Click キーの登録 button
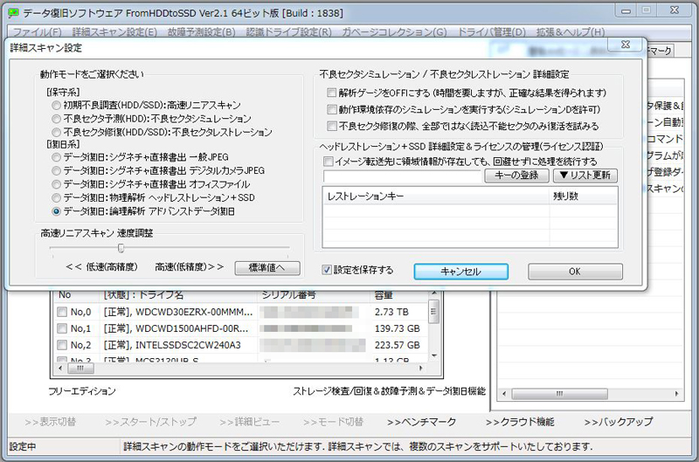This screenshot has width=699, height=462. 516,175
